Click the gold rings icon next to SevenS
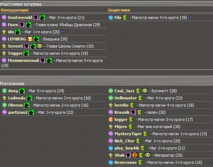 click(40, 46)
